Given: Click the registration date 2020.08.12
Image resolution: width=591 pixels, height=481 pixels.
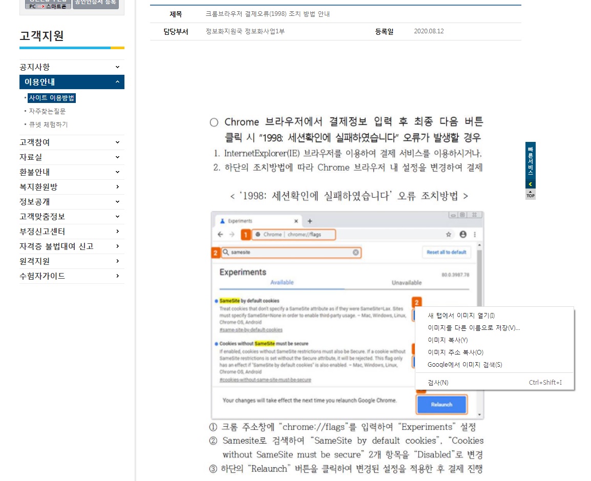Looking at the screenshot, I should (x=429, y=31).
